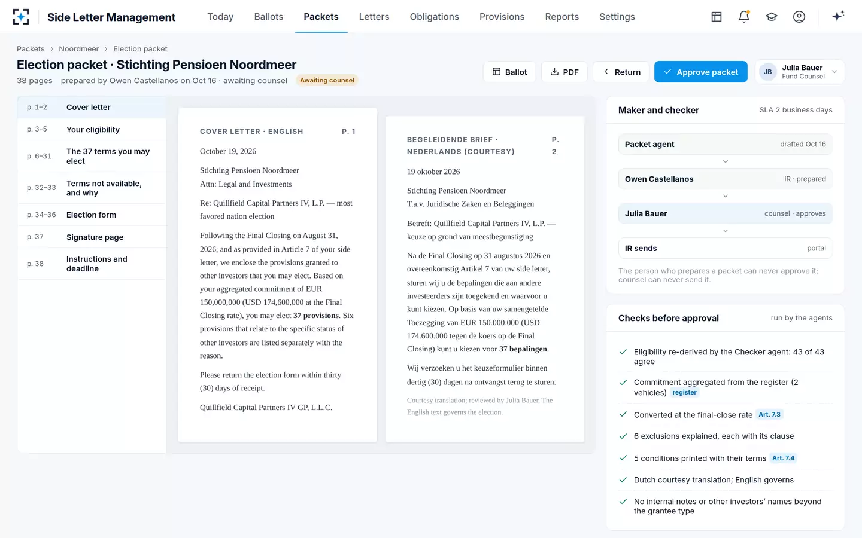Open Terms not available section
The width and height of the screenshot is (862, 538).
tap(92, 188)
